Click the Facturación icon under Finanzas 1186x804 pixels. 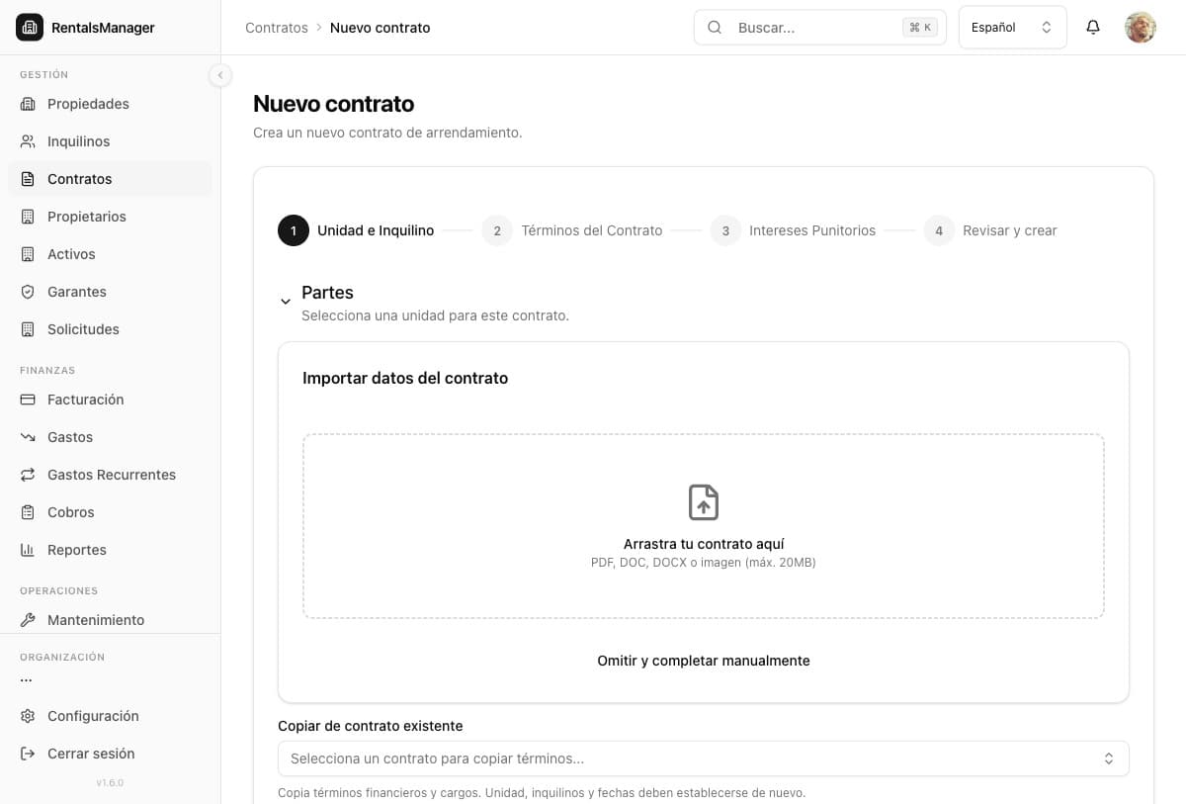coord(27,400)
